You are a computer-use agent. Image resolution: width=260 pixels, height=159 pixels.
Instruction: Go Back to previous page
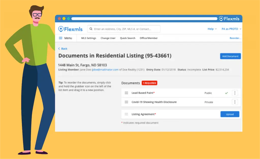pyautogui.click(x=63, y=49)
